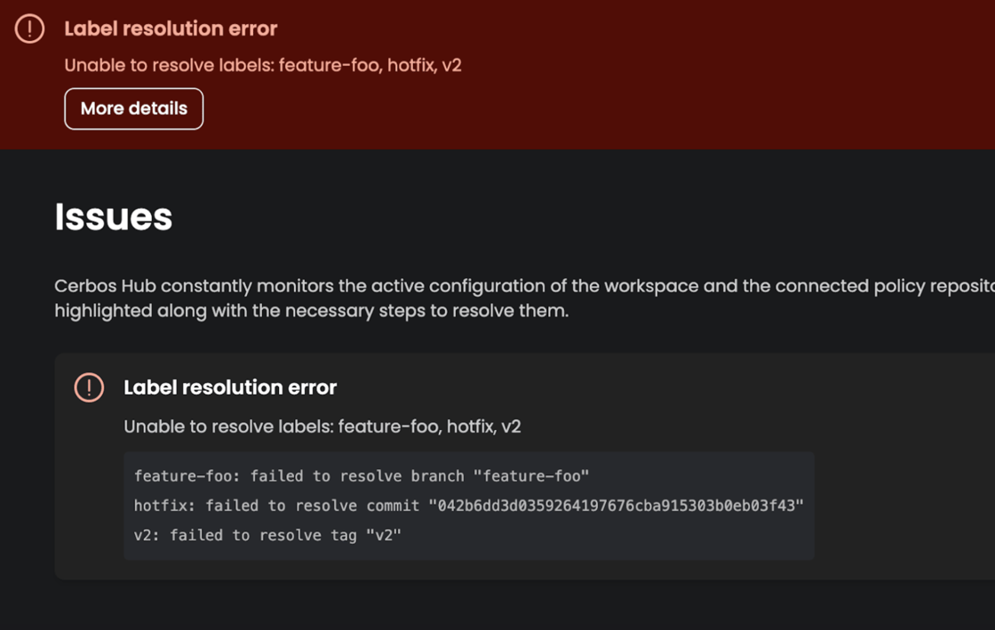Click the commit hash starting with 042b6dd3
The height and width of the screenshot is (630, 995).
pyautogui.click(x=616, y=506)
